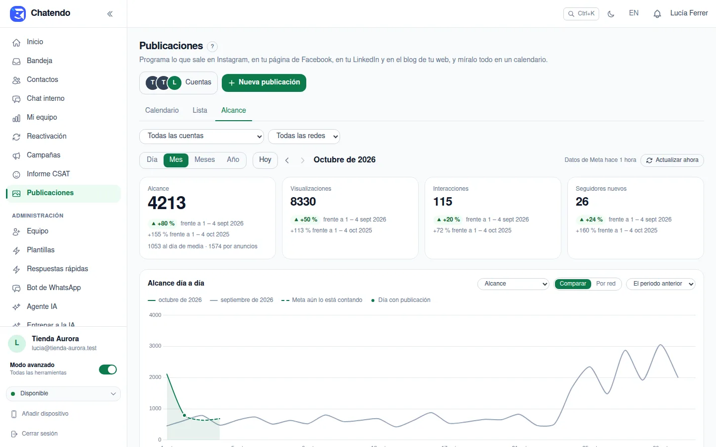Select Publicaciones in the sidebar
This screenshot has width=716, height=447.
(63, 193)
